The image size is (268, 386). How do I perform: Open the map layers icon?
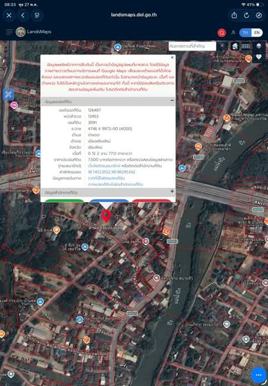258,46
